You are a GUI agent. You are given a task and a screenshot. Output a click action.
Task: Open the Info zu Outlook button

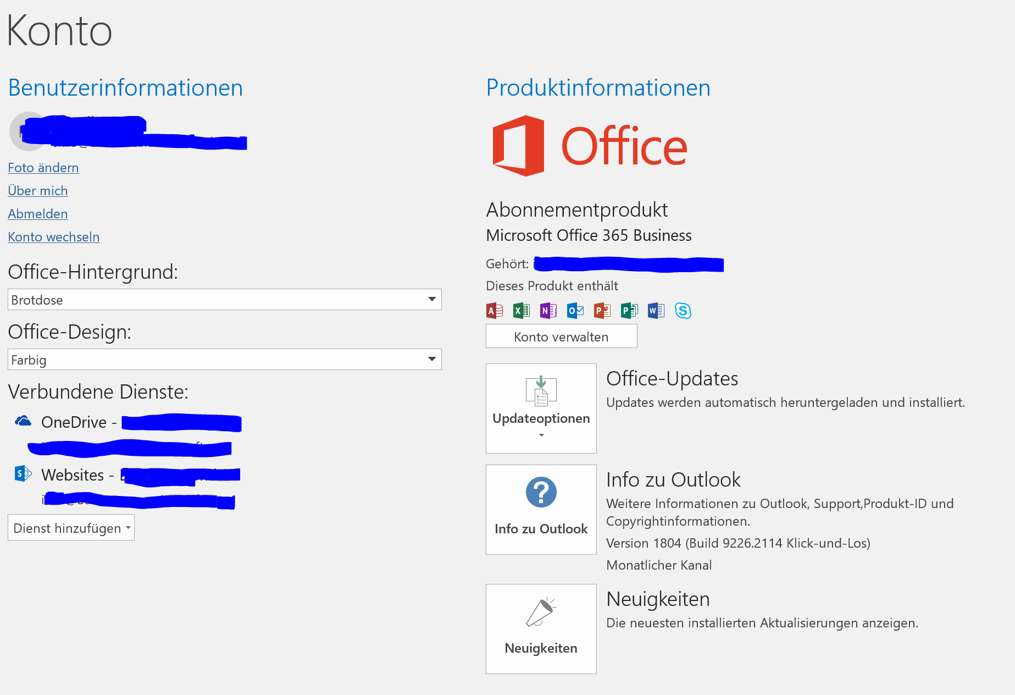click(x=541, y=510)
